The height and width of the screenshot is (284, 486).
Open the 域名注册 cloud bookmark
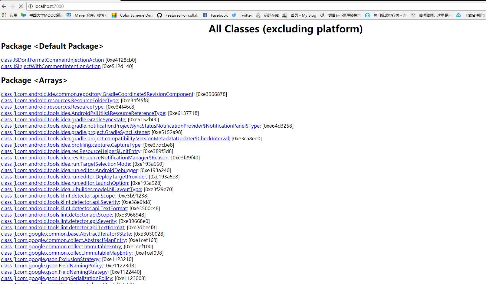pyautogui.click(x=470, y=15)
